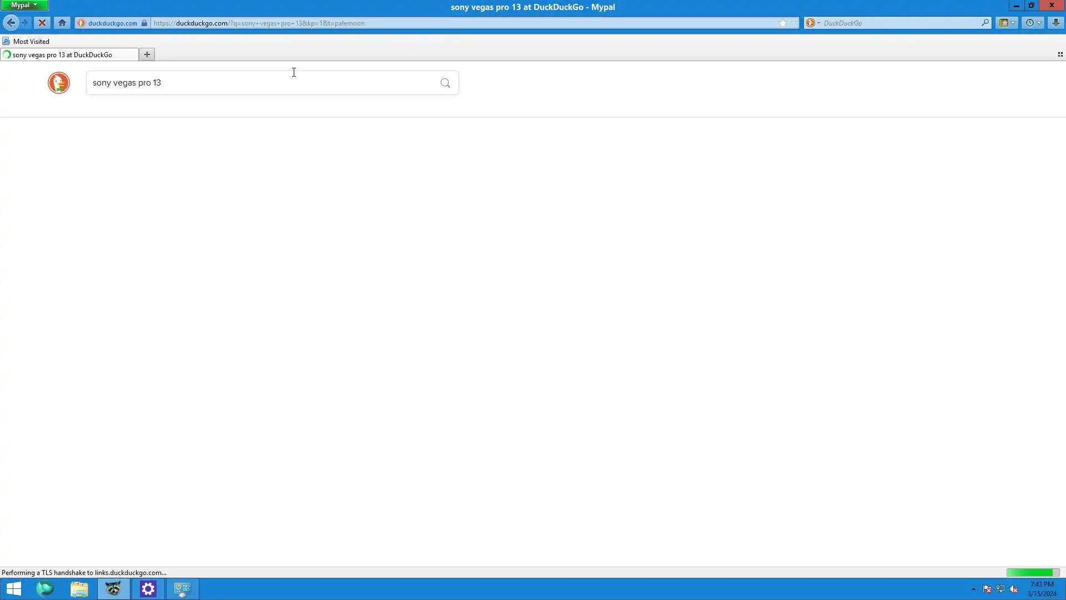
Task: Select the sony vegas pro 13 tab
Action: [62, 54]
